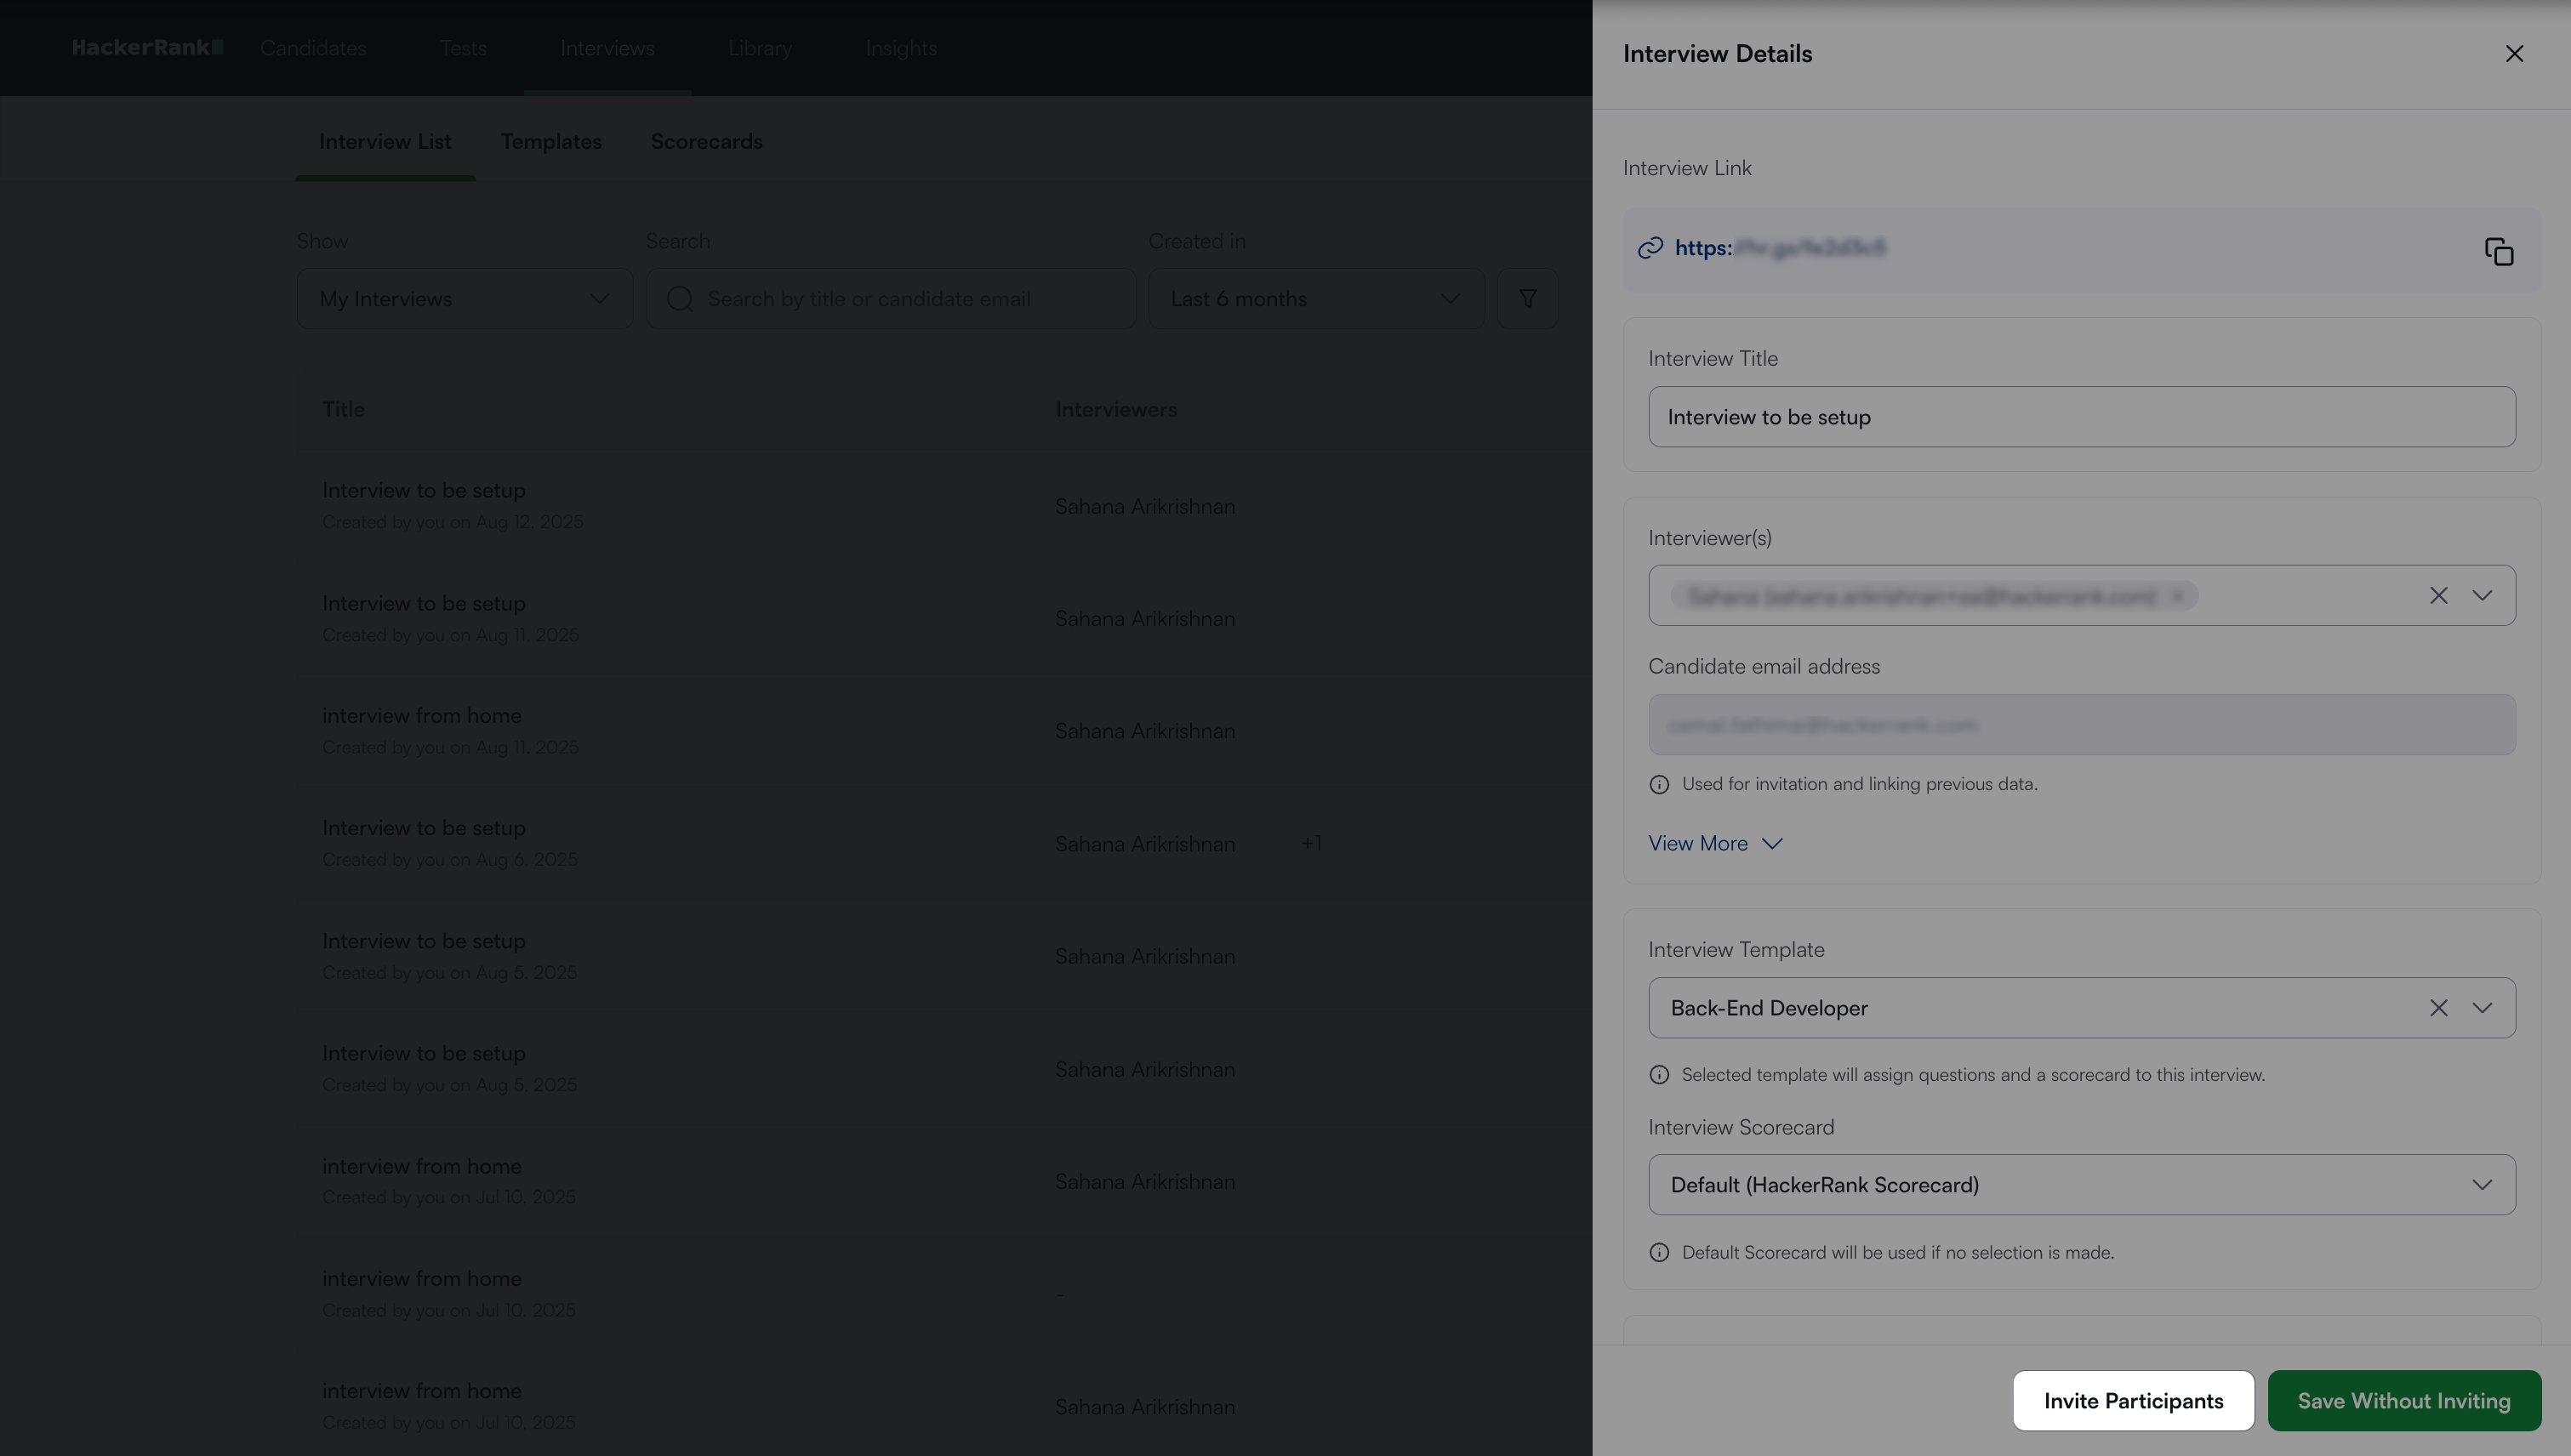Clear the Back-End Developer template selection

[x=2438, y=1008]
